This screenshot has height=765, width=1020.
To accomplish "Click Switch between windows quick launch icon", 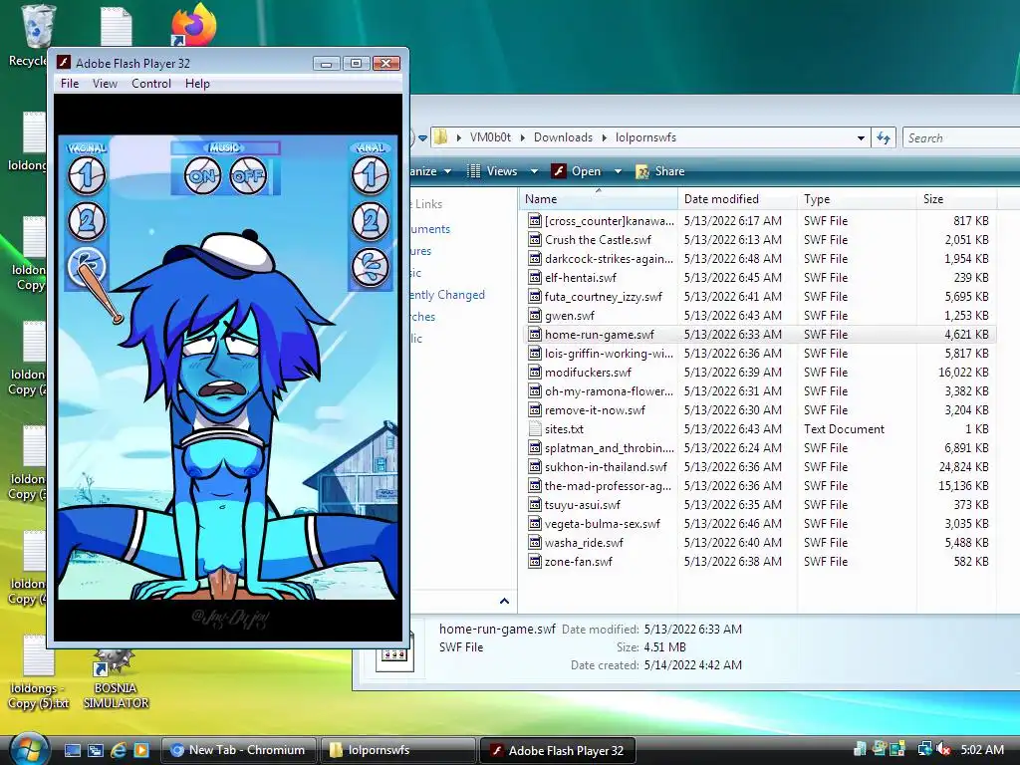I will pyautogui.click(x=95, y=750).
